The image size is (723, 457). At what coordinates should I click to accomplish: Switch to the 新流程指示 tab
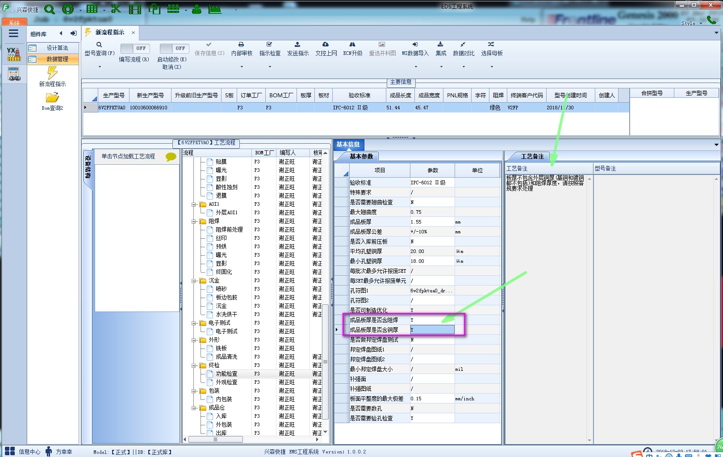pyautogui.click(x=110, y=33)
